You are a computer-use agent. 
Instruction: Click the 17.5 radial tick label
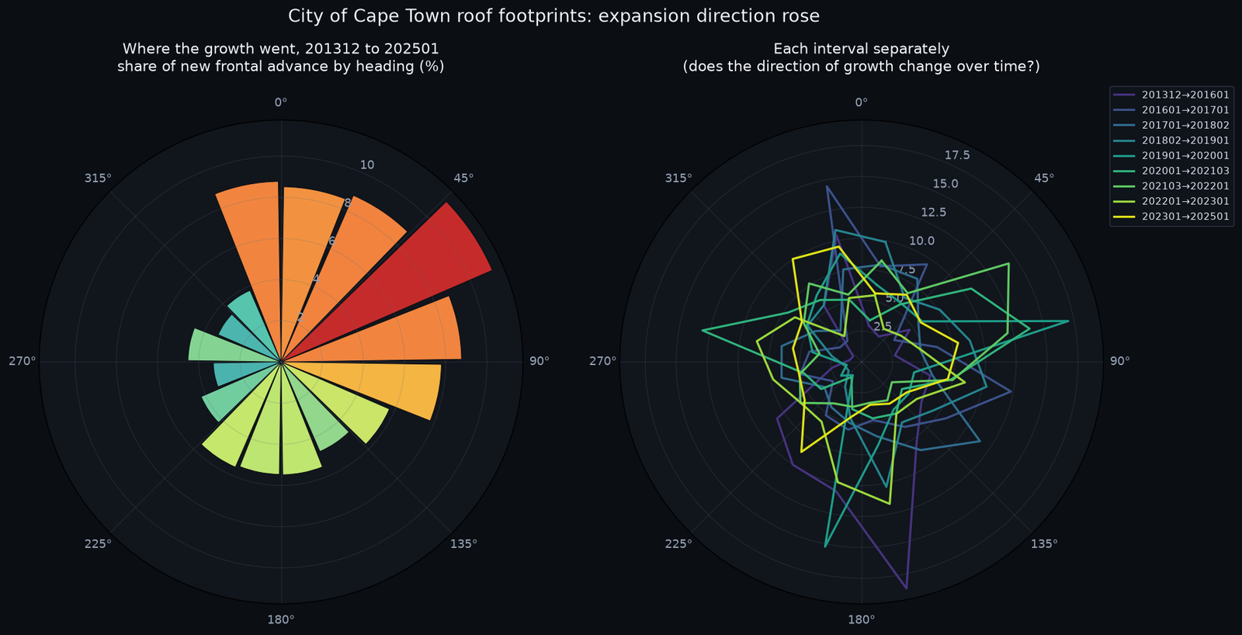click(957, 155)
